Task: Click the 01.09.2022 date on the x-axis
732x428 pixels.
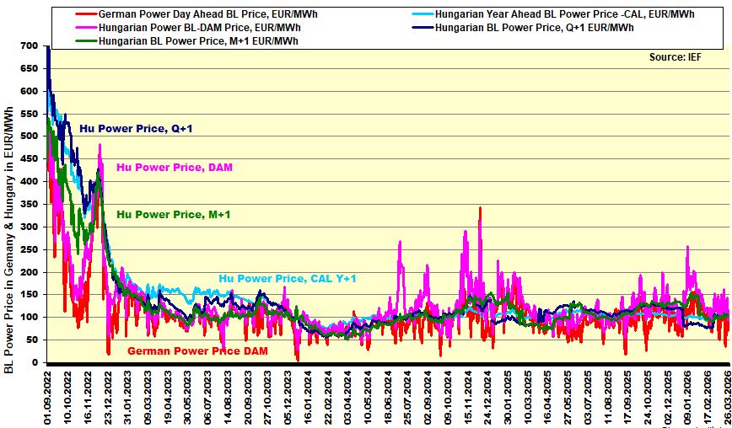Action: point(49,394)
